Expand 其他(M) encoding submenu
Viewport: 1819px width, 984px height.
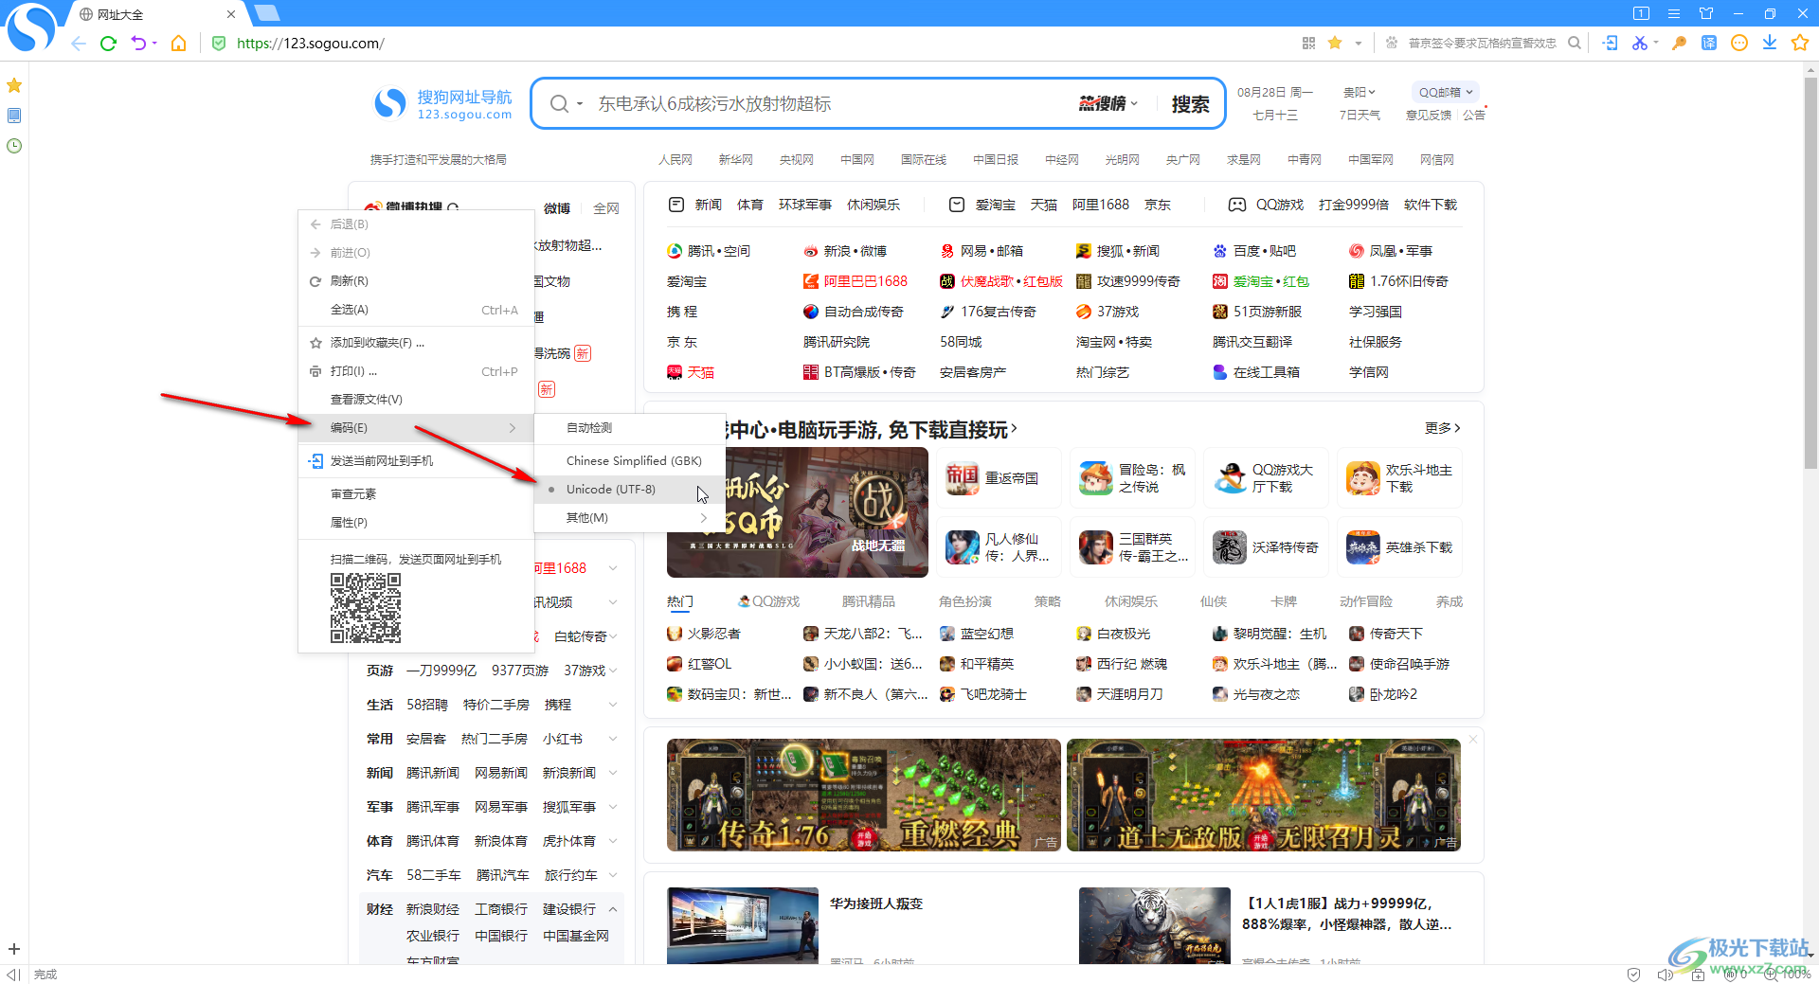(x=629, y=518)
